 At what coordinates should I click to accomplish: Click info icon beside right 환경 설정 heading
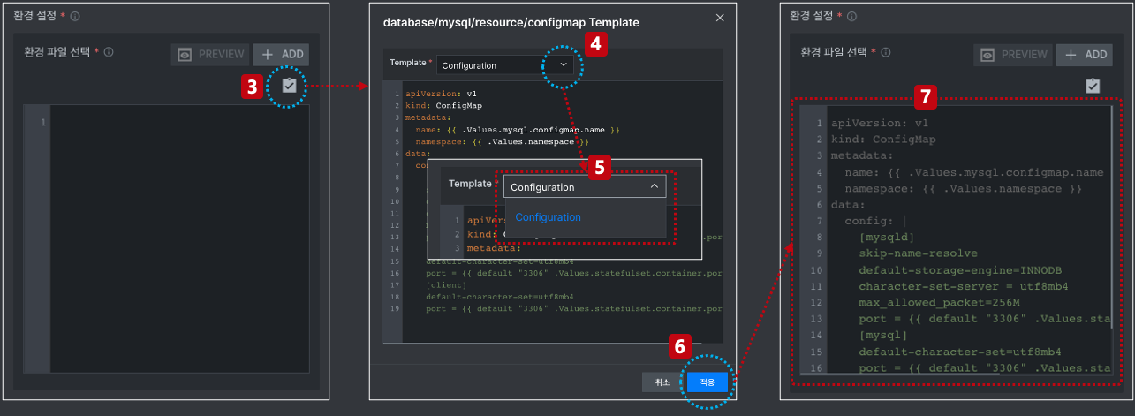(x=851, y=16)
